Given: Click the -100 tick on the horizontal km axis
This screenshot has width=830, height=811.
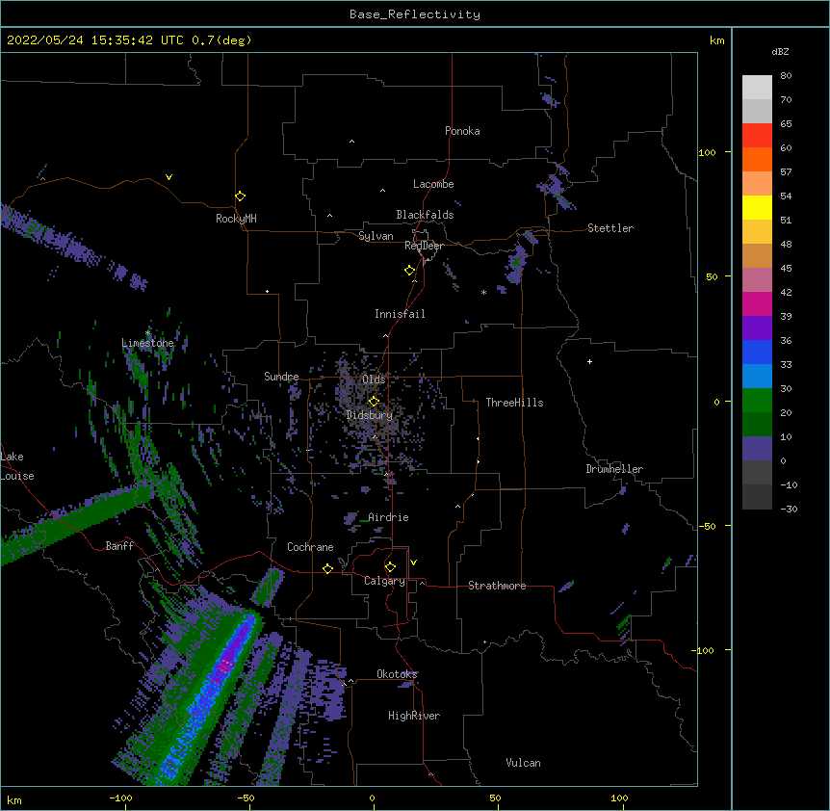Looking at the screenshot, I should tap(120, 798).
